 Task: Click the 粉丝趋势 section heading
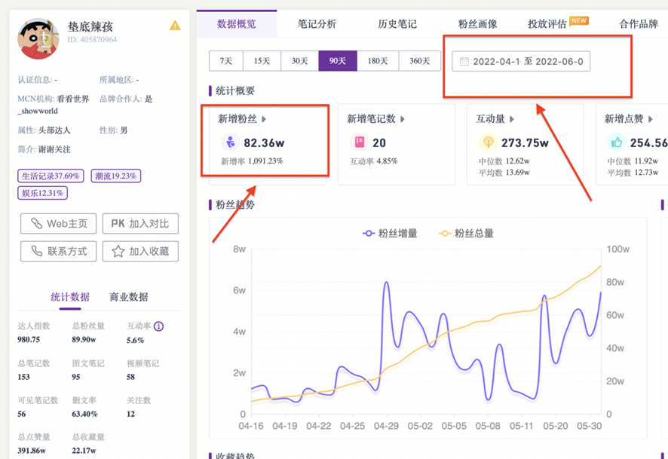pos(235,204)
